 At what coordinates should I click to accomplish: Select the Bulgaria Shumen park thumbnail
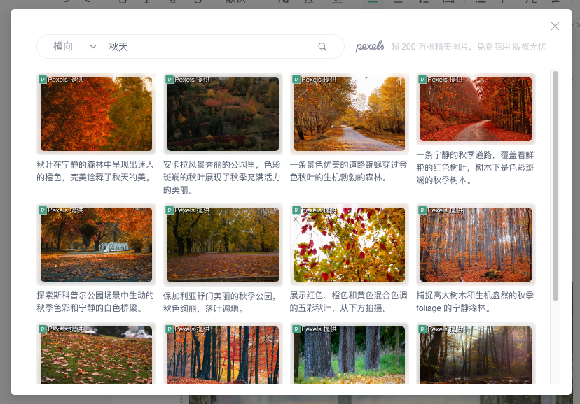pyautogui.click(x=223, y=245)
